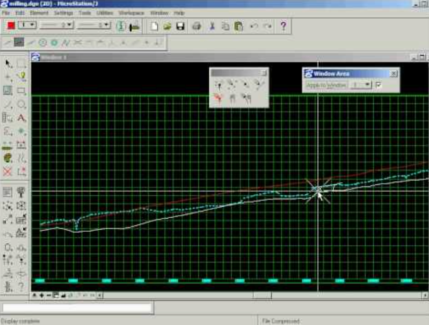Screen dimensions: 429x325
Task: Click the New File icon
Action: (x=154, y=26)
